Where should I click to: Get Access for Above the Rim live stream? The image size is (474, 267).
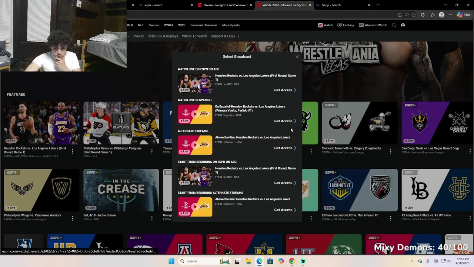tap(285, 148)
